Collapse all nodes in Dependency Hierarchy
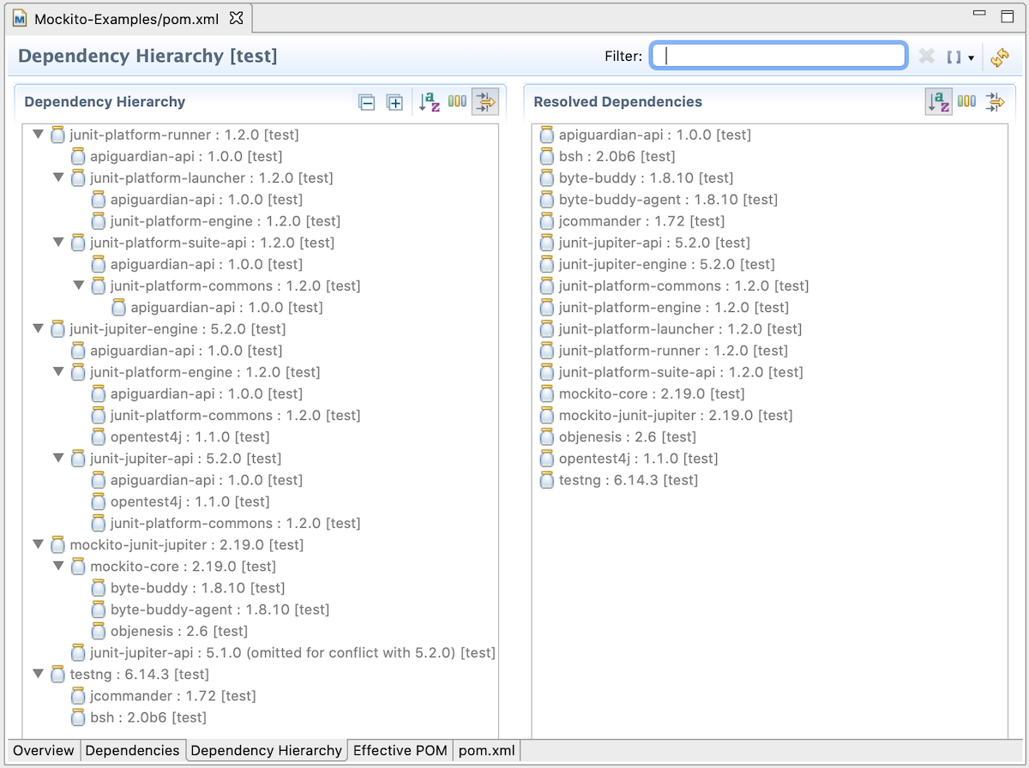The height and width of the screenshot is (768, 1029). click(x=367, y=103)
